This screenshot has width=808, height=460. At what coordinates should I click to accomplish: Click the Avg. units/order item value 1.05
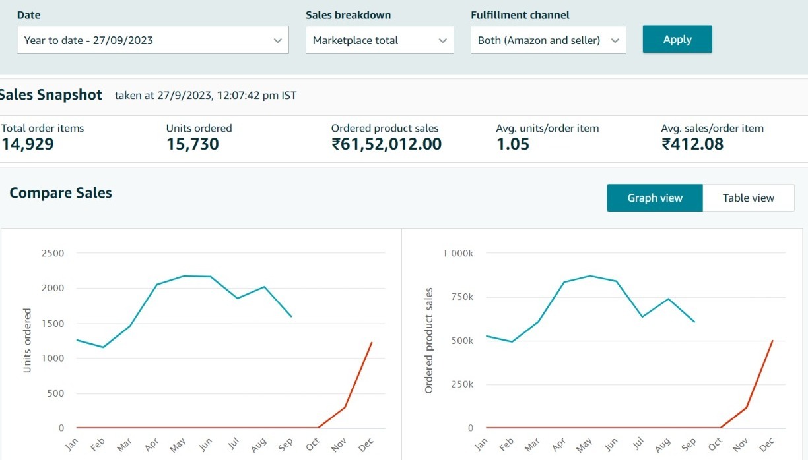[513, 144]
